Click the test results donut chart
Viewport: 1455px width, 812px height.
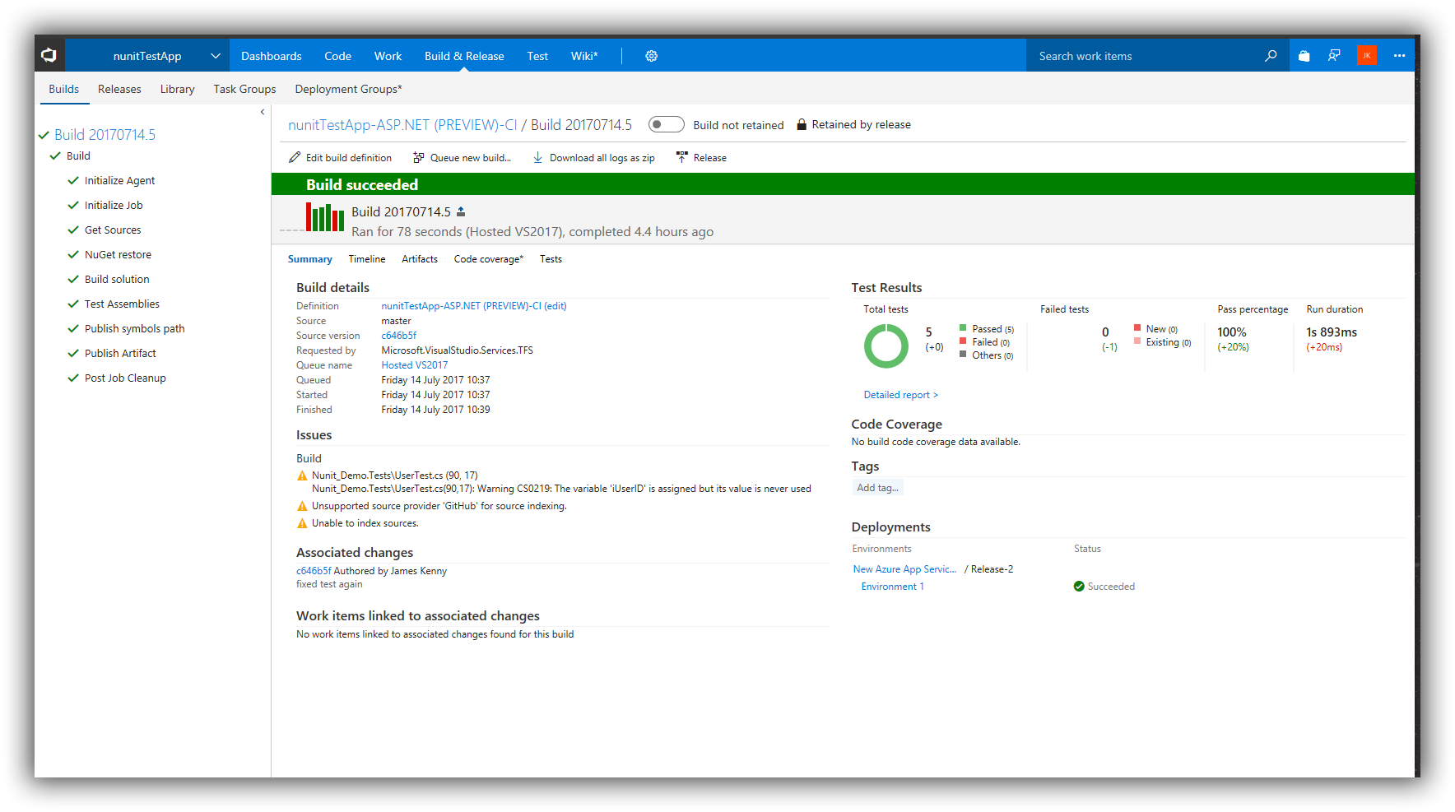886,346
